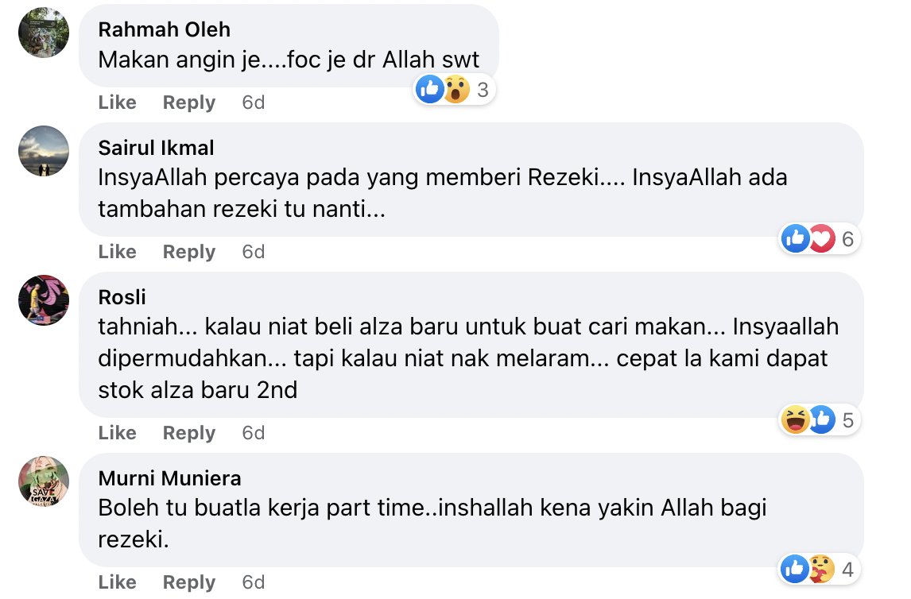
Task: Reply to Sairul Ikmal's comment
Action: click(189, 252)
